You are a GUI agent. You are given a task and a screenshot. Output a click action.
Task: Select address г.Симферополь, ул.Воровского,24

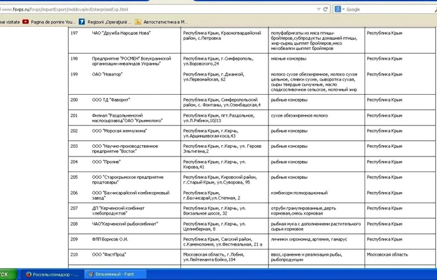tap(219, 61)
